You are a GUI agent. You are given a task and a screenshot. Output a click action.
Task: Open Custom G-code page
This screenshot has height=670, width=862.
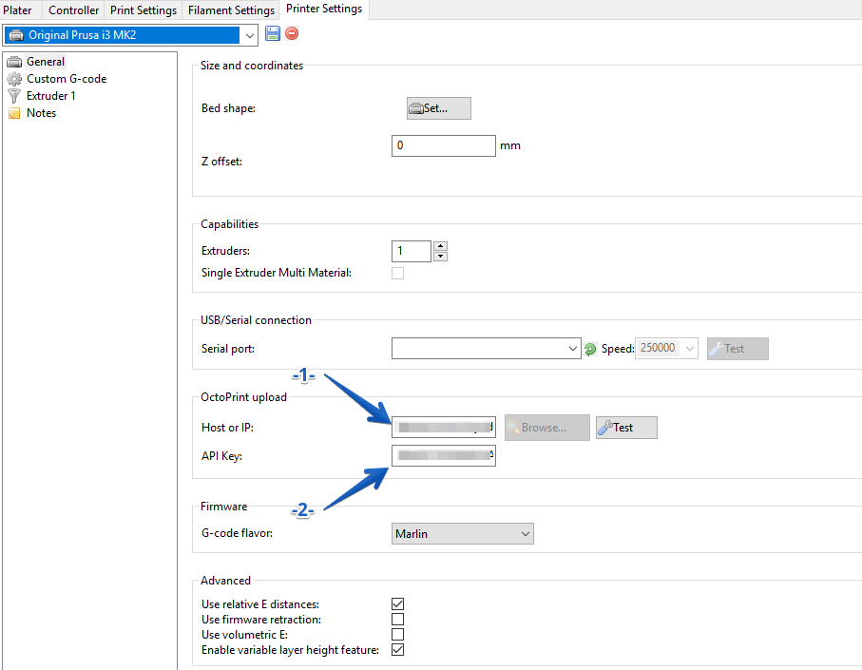click(x=67, y=79)
